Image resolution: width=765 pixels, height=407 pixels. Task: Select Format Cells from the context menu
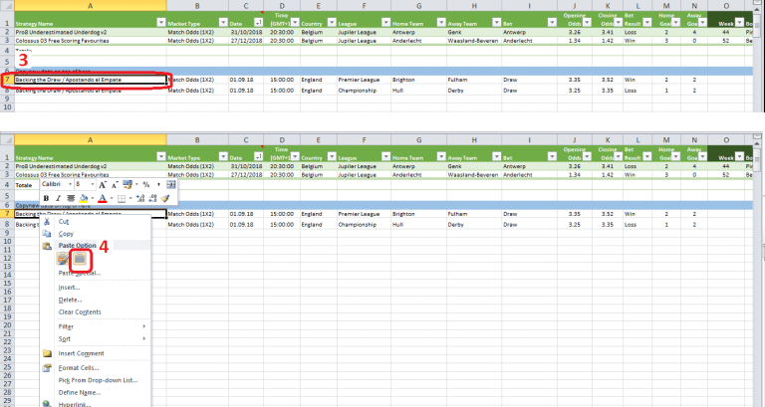80,367
